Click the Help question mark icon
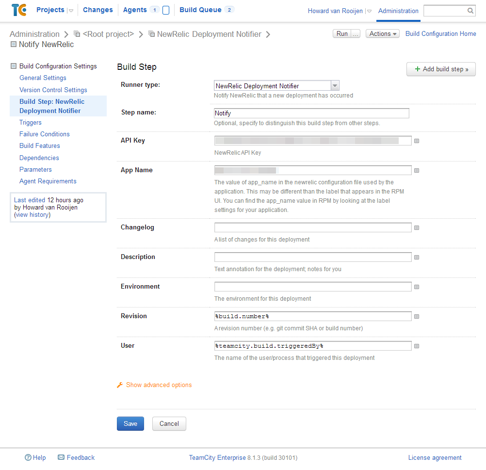Screen dimensions: 486x470 click(28, 457)
